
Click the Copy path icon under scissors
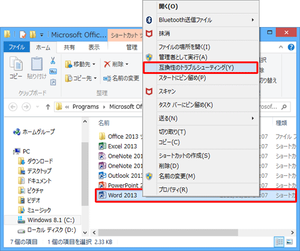click(x=53, y=71)
